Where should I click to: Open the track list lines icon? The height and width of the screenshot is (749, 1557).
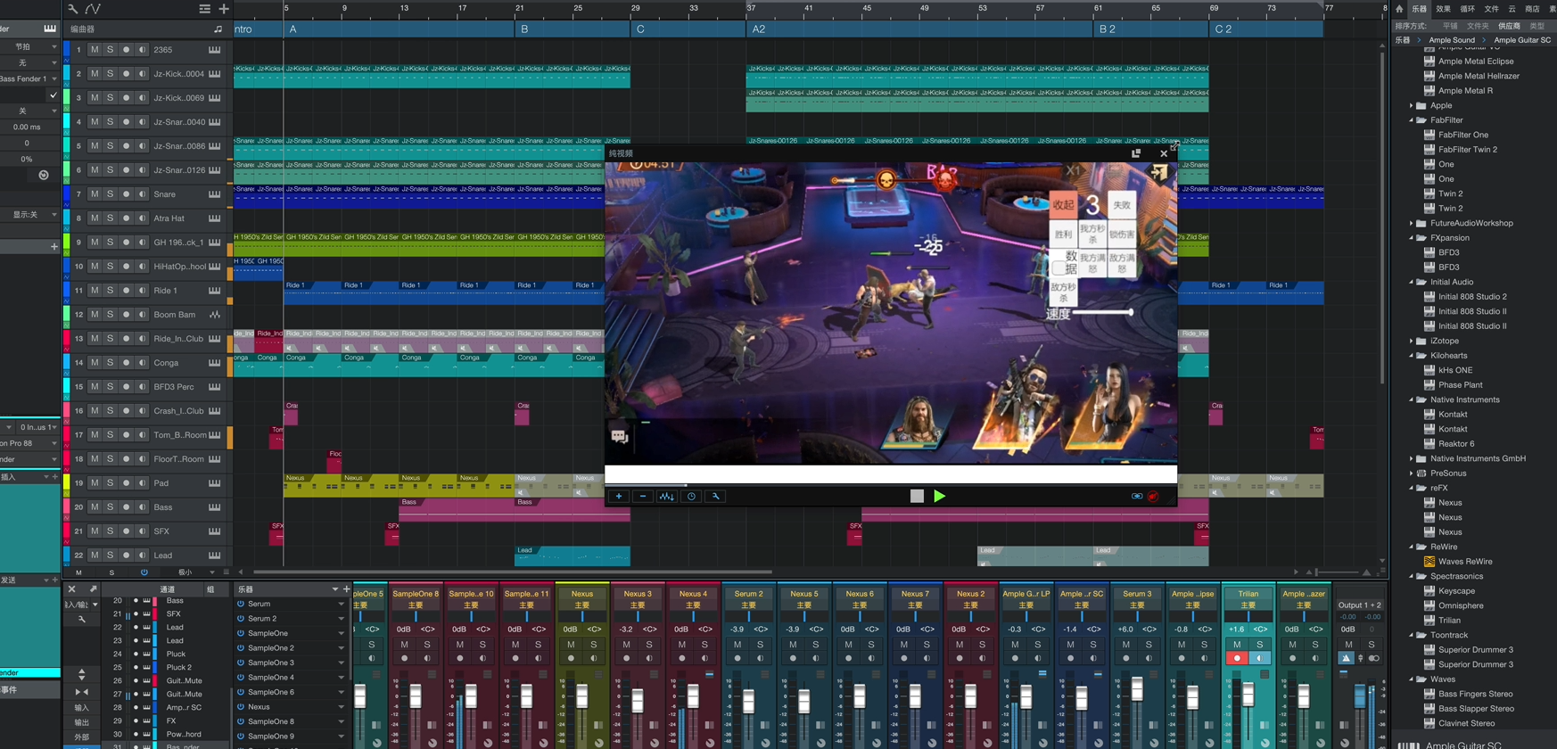click(205, 9)
